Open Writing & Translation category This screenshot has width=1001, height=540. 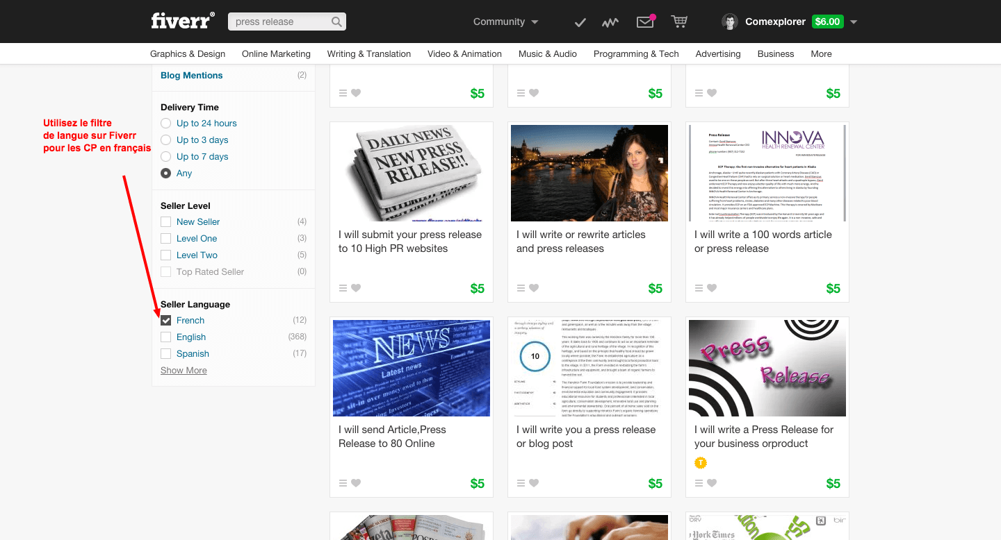coord(369,53)
